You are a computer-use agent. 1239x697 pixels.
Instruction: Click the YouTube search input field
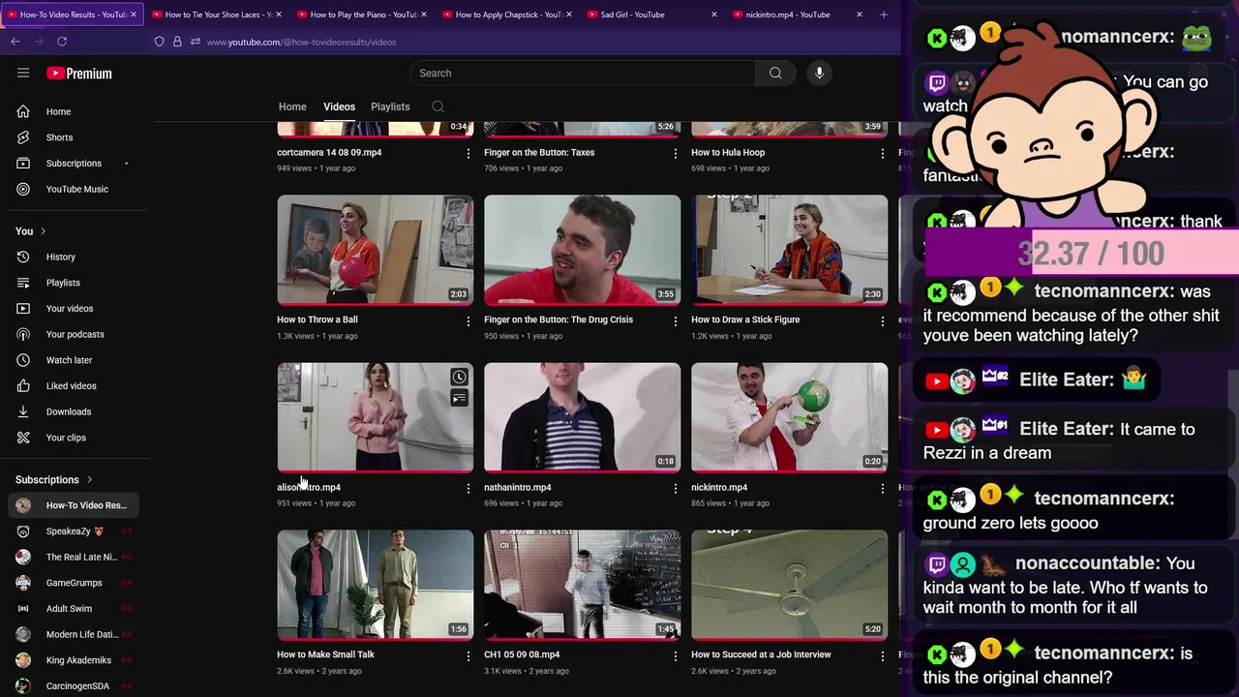click(582, 74)
